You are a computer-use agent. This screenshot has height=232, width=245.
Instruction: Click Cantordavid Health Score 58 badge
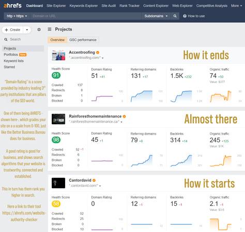point(56,204)
